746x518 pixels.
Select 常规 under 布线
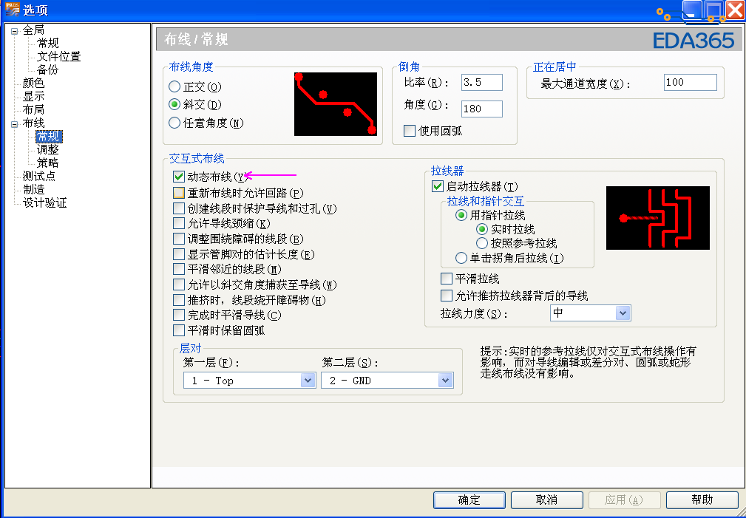[x=49, y=137]
